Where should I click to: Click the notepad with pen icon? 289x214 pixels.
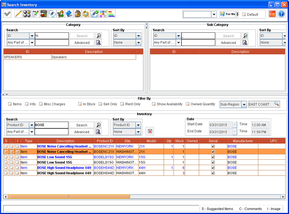[35, 14]
